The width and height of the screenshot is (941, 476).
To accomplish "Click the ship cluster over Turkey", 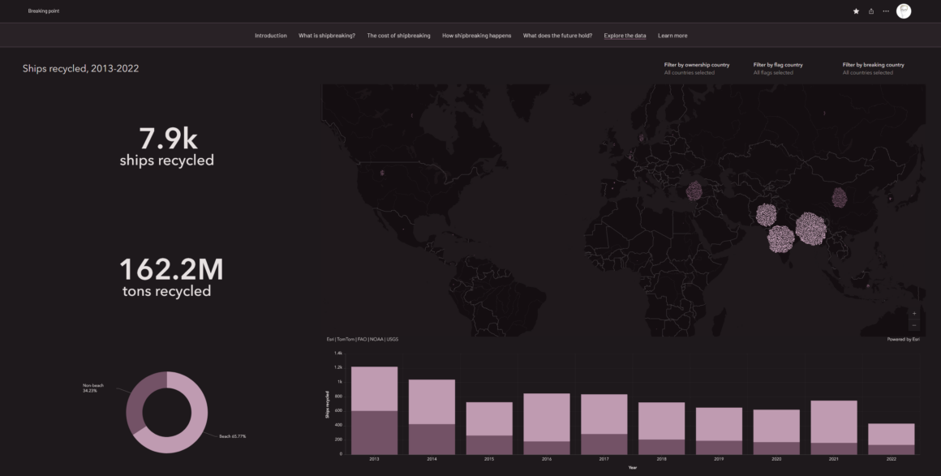I will [x=694, y=191].
